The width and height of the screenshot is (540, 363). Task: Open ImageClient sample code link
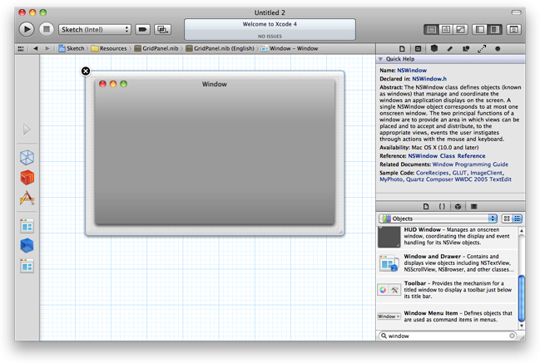(487, 173)
